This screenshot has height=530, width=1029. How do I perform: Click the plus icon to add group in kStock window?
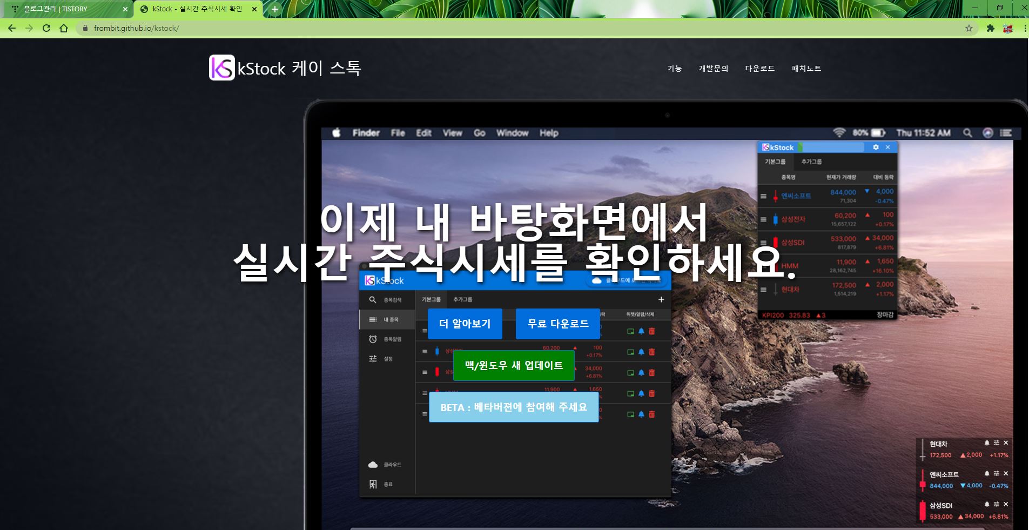661,299
